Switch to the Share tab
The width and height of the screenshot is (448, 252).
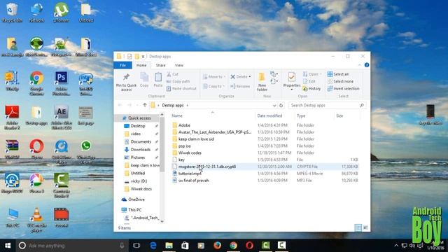click(x=160, y=65)
